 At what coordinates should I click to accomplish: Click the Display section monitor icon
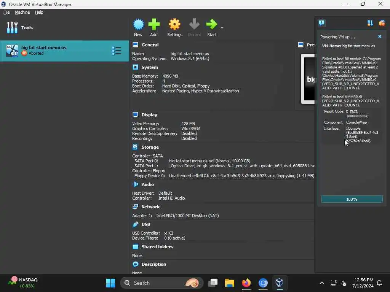pos(135,115)
